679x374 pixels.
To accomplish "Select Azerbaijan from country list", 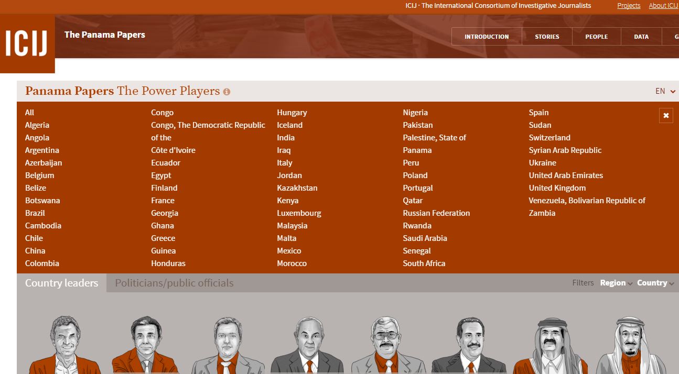I will click(44, 163).
